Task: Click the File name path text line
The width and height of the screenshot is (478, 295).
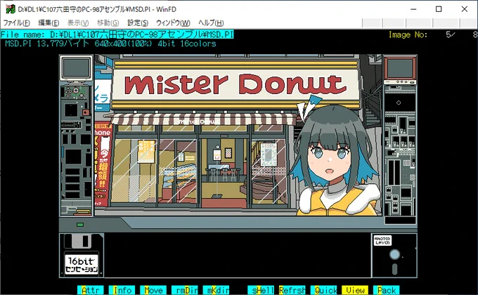Action: pyautogui.click(x=117, y=34)
